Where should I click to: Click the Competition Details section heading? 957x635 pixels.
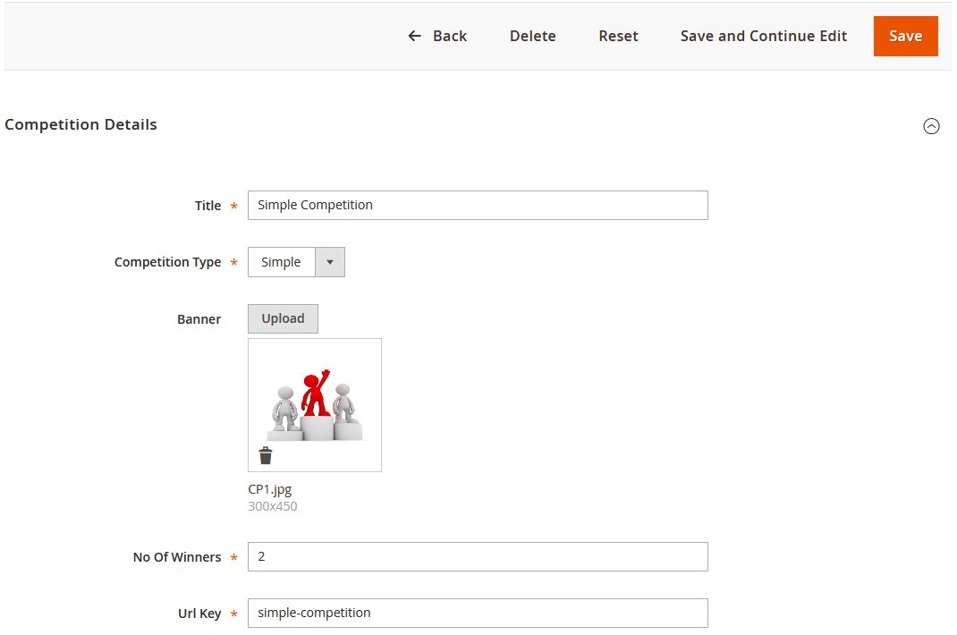click(x=80, y=124)
